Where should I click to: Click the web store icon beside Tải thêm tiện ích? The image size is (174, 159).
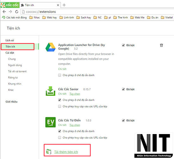click(49, 152)
